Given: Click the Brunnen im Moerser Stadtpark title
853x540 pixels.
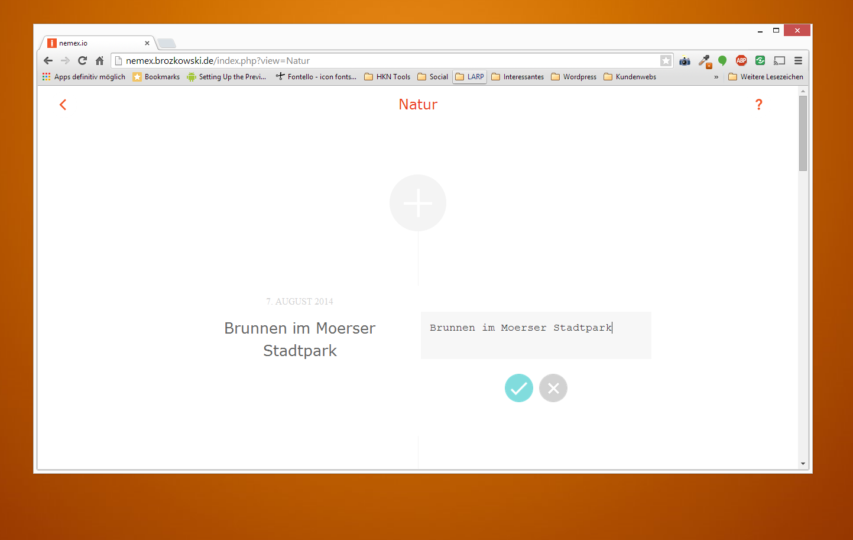Looking at the screenshot, I should 300,339.
